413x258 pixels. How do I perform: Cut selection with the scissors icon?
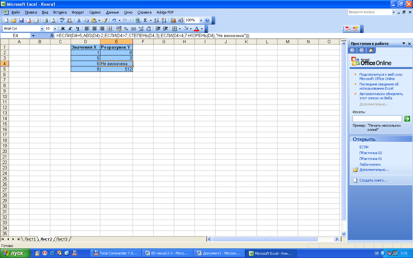pyautogui.click(x=79, y=20)
